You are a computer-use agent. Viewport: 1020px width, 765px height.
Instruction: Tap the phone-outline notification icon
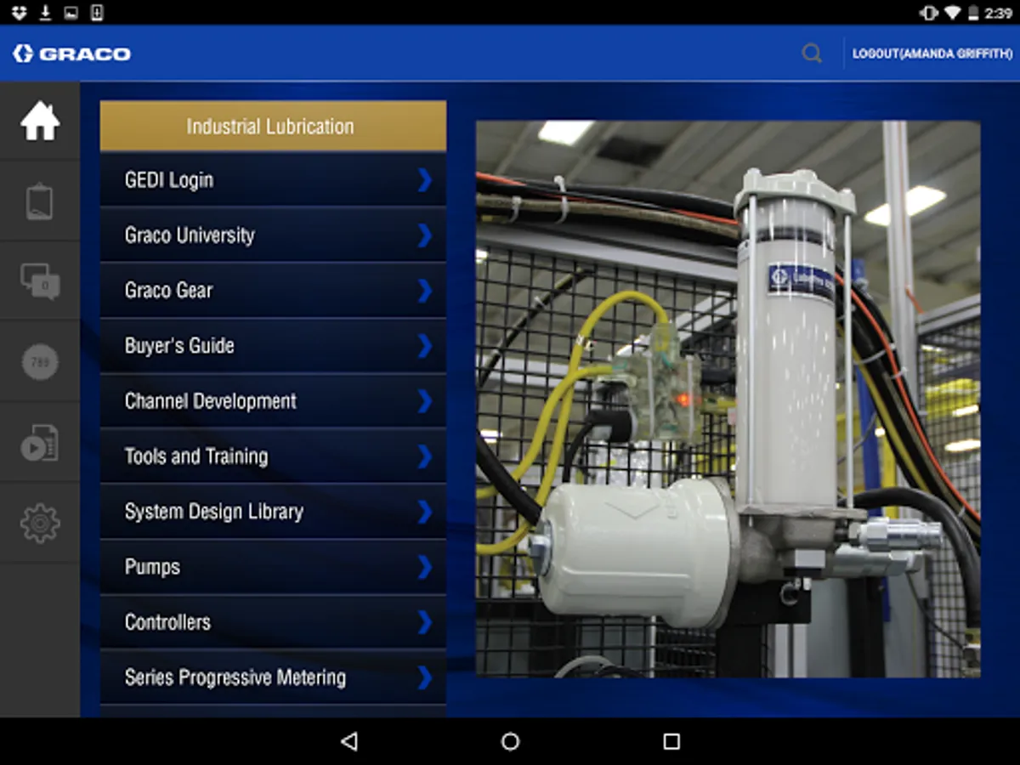[97, 13]
